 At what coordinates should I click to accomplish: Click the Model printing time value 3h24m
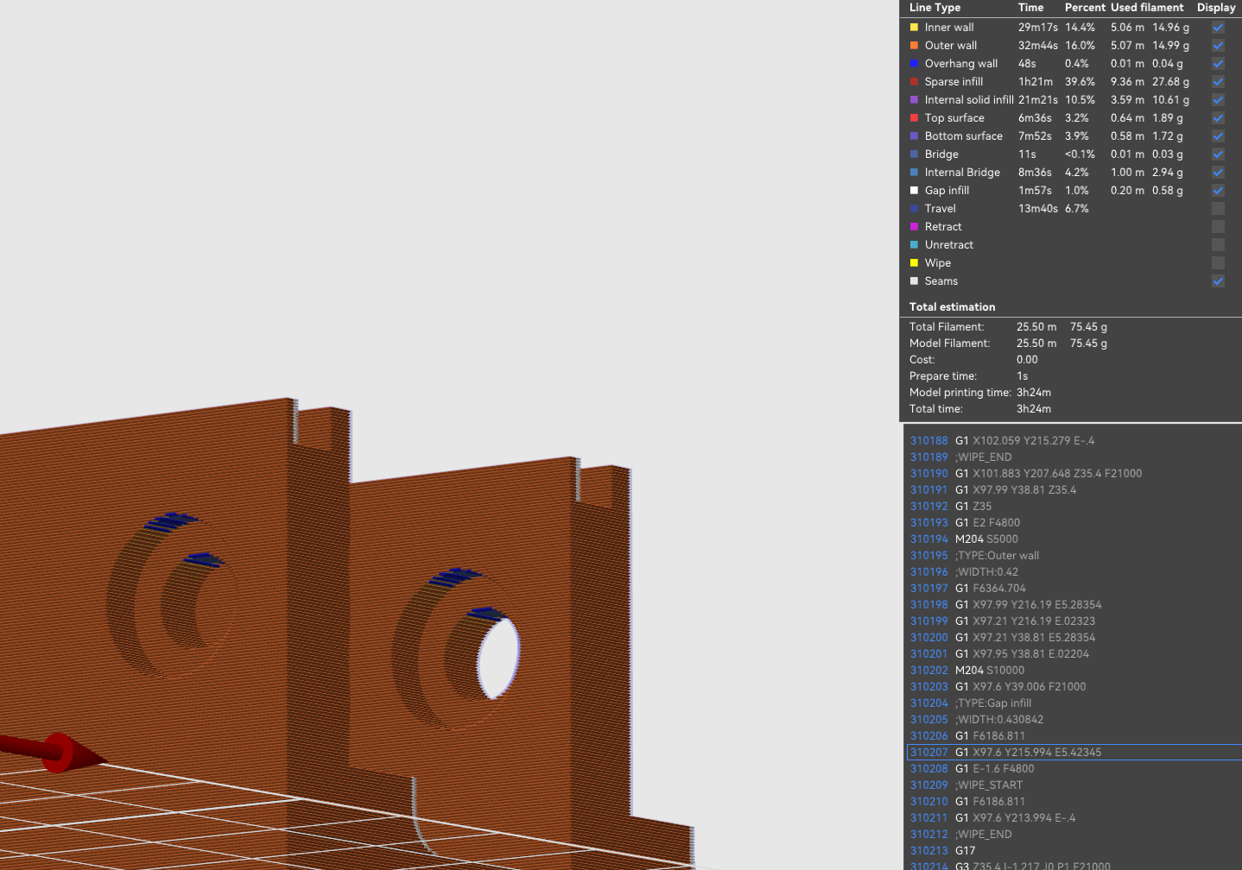pyautogui.click(x=1034, y=393)
